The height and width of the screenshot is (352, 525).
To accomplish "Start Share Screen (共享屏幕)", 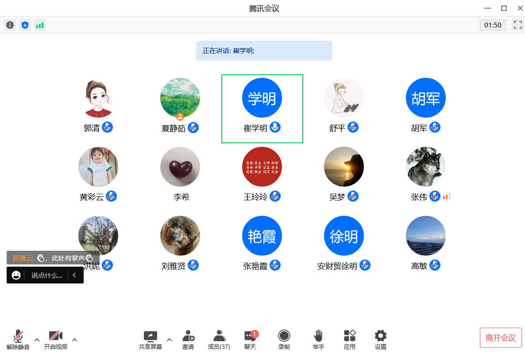I will click(151, 339).
